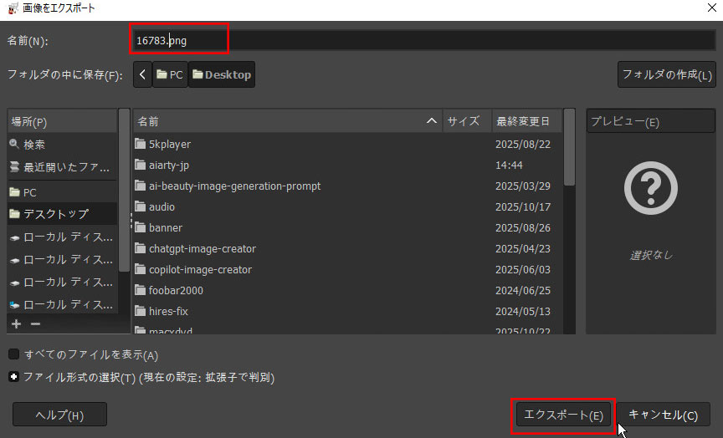This screenshot has width=723, height=438.
Task: Expand ファイル形式の選択 section
Action: point(14,377)
